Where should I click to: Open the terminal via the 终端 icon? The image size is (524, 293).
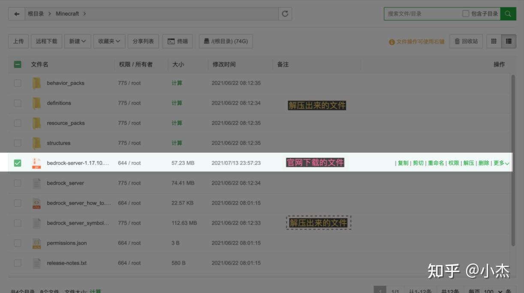pyautogui.click(x=178, y=41)
